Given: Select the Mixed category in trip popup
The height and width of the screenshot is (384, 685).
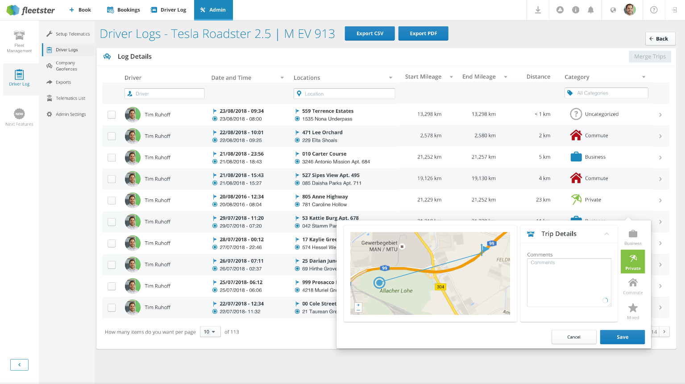Looking at the screenshot, I should pos(633,311).
